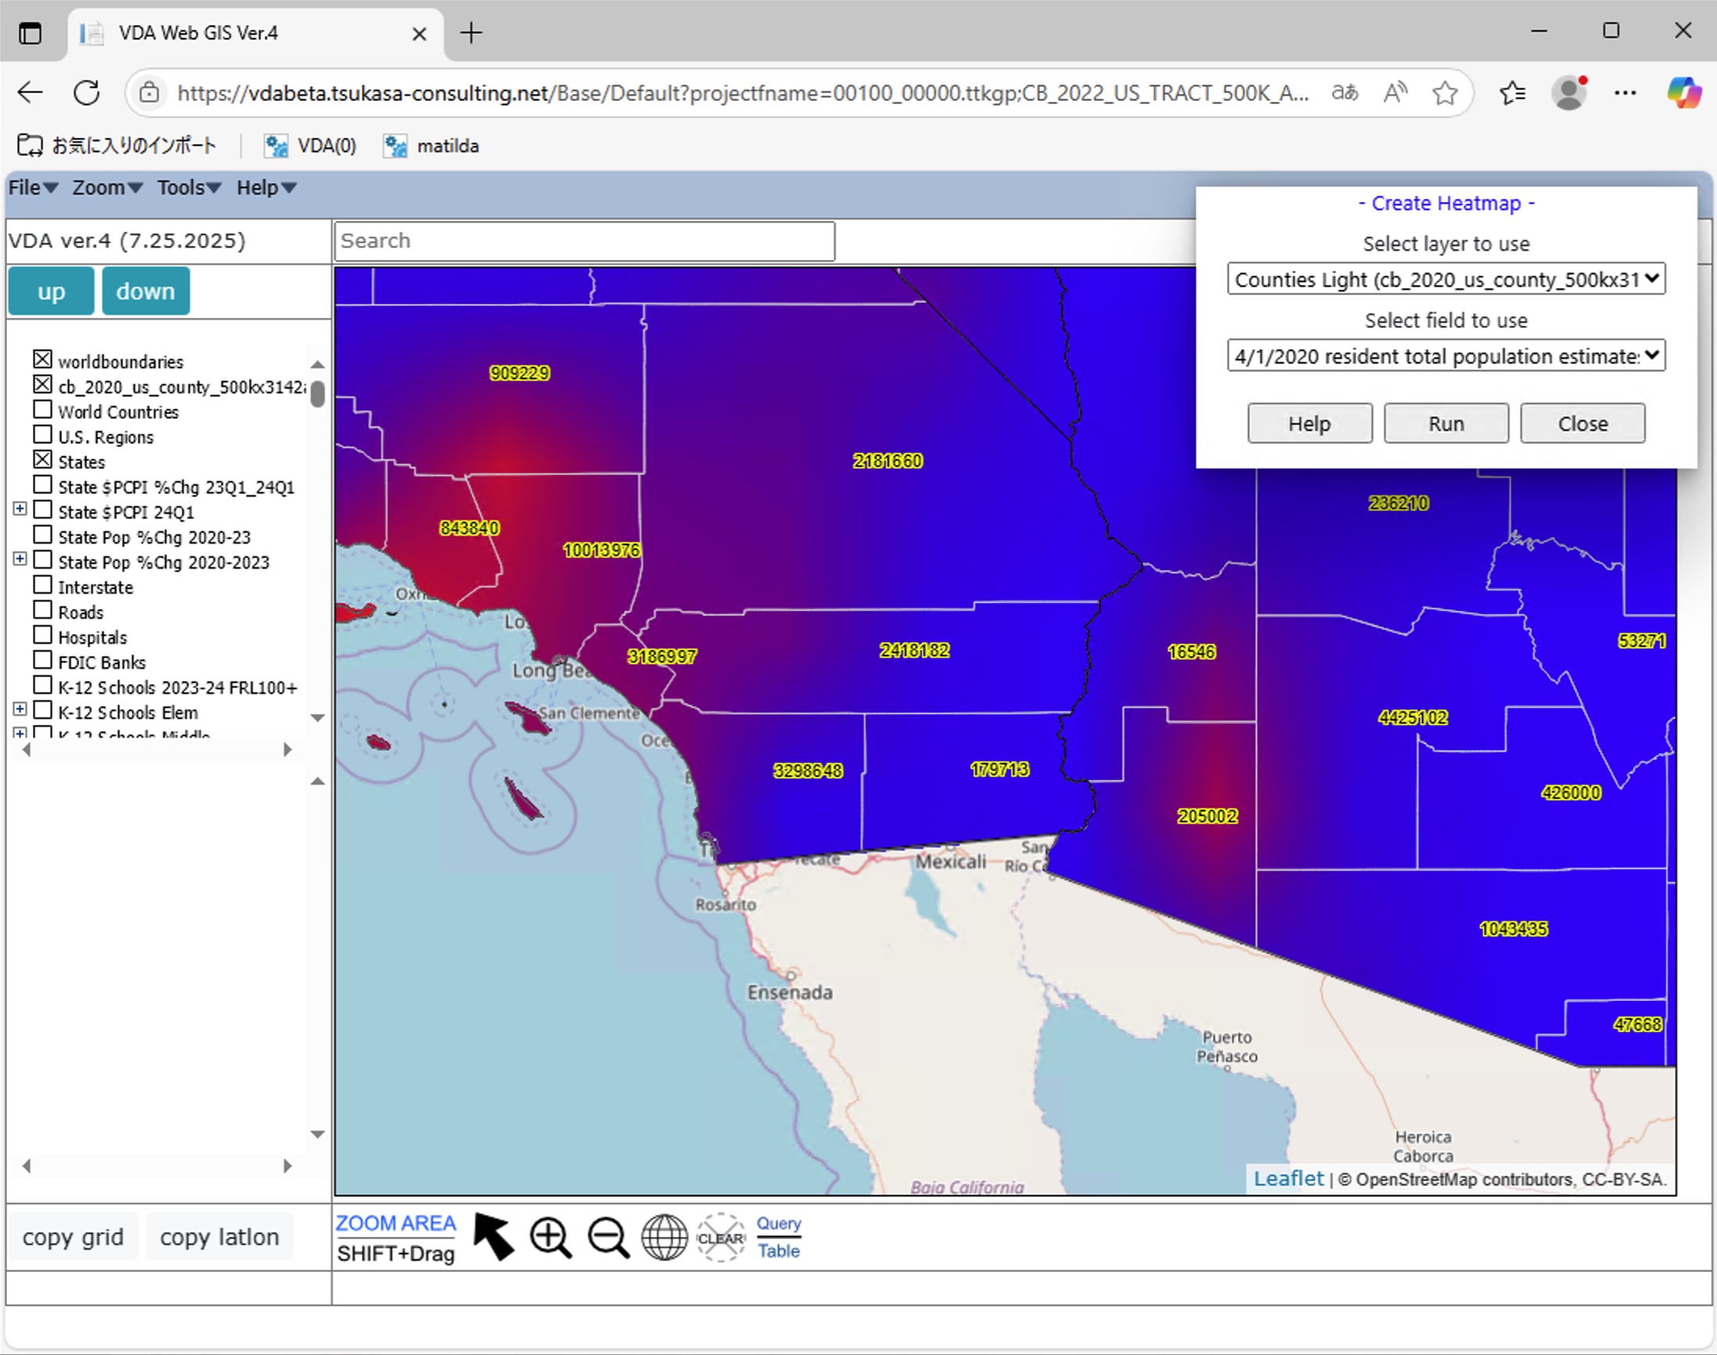Click the Query link

[x=778, y=1223]
